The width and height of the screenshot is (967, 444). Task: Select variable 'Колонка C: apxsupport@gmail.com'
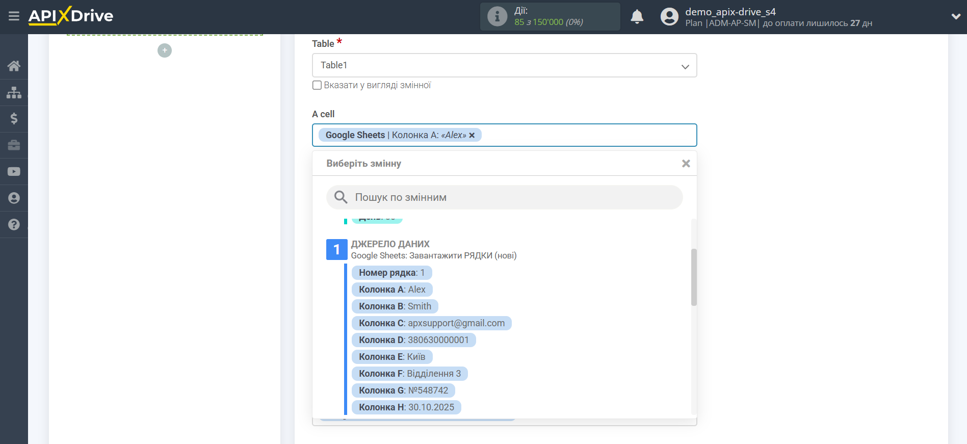click(432, 323)
